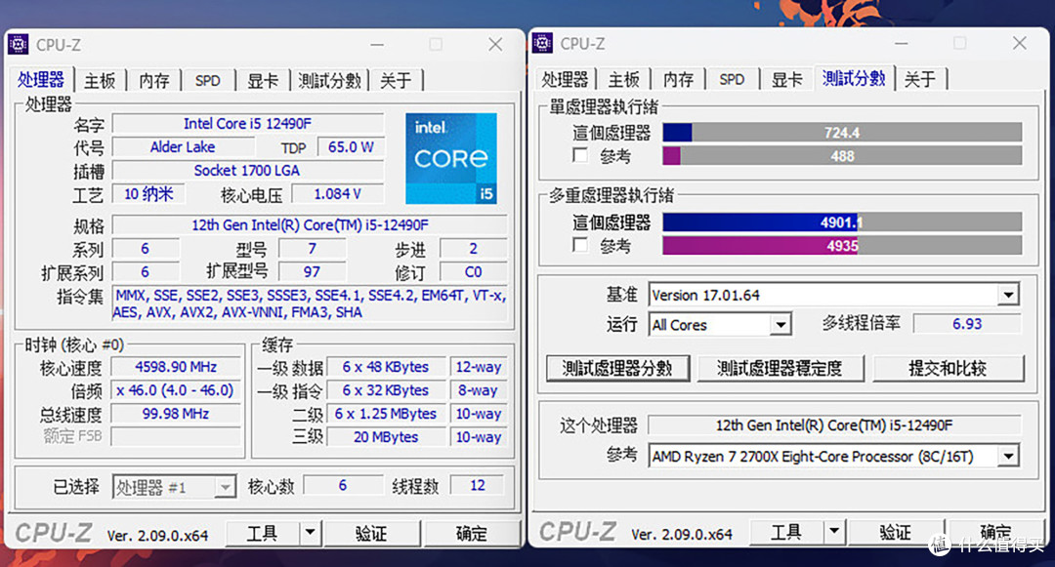Click the Intel Core i5 logo badge
1055x567 pixels.
[450, 158]
